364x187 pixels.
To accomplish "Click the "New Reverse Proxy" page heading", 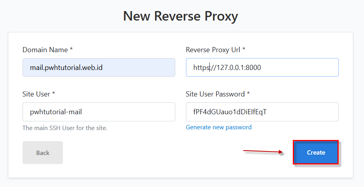I will (180, 16).
